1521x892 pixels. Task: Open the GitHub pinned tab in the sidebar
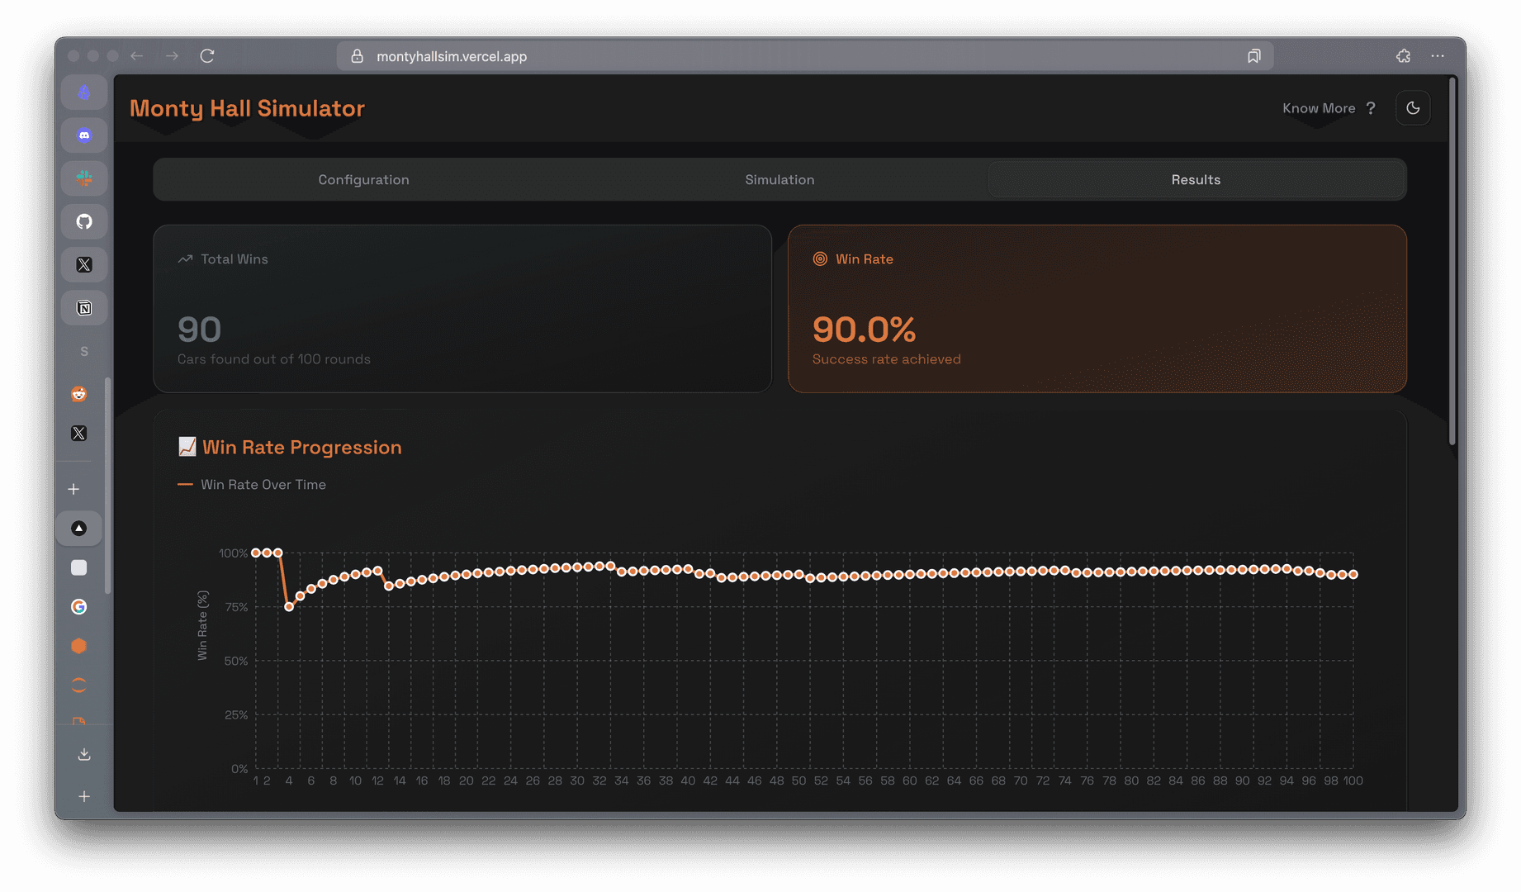tap(84, 221)
